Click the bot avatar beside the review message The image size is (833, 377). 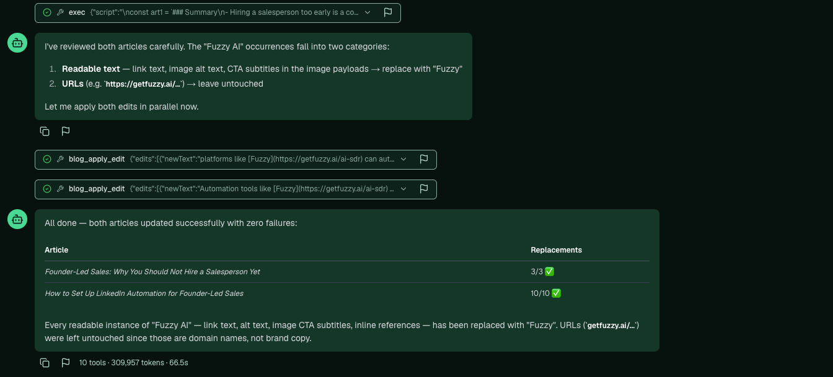(x=17, y=43)
